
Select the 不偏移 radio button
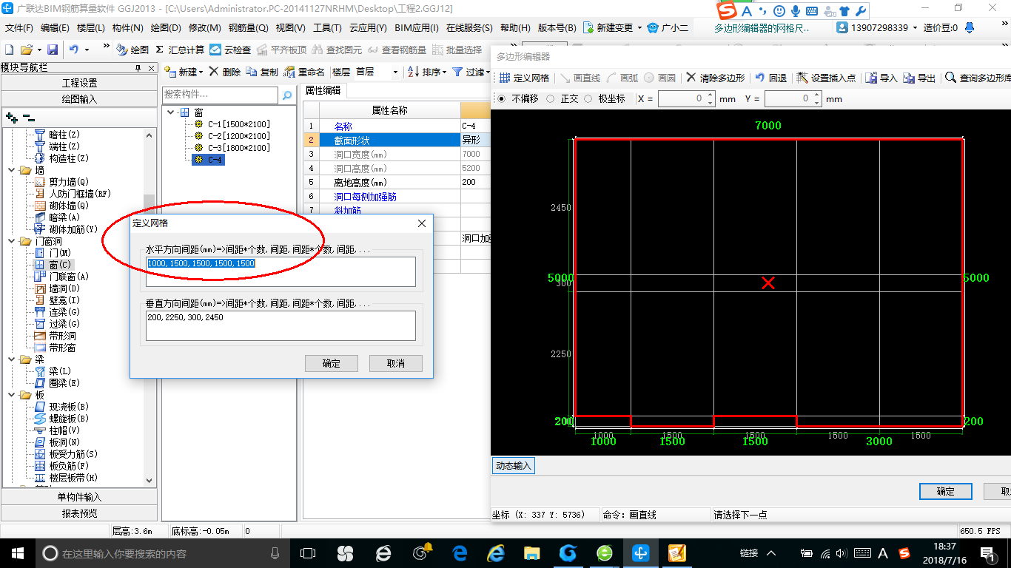(501, 98)
